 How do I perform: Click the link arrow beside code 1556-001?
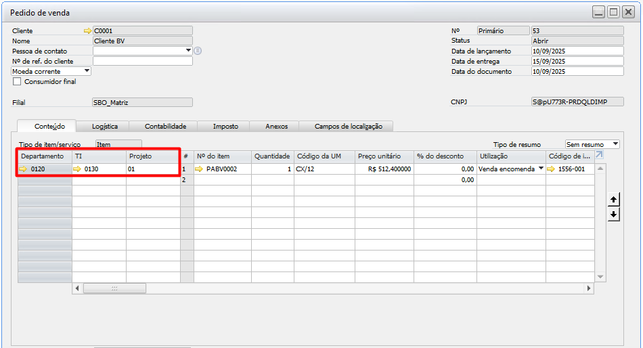(x=552, y=169)
